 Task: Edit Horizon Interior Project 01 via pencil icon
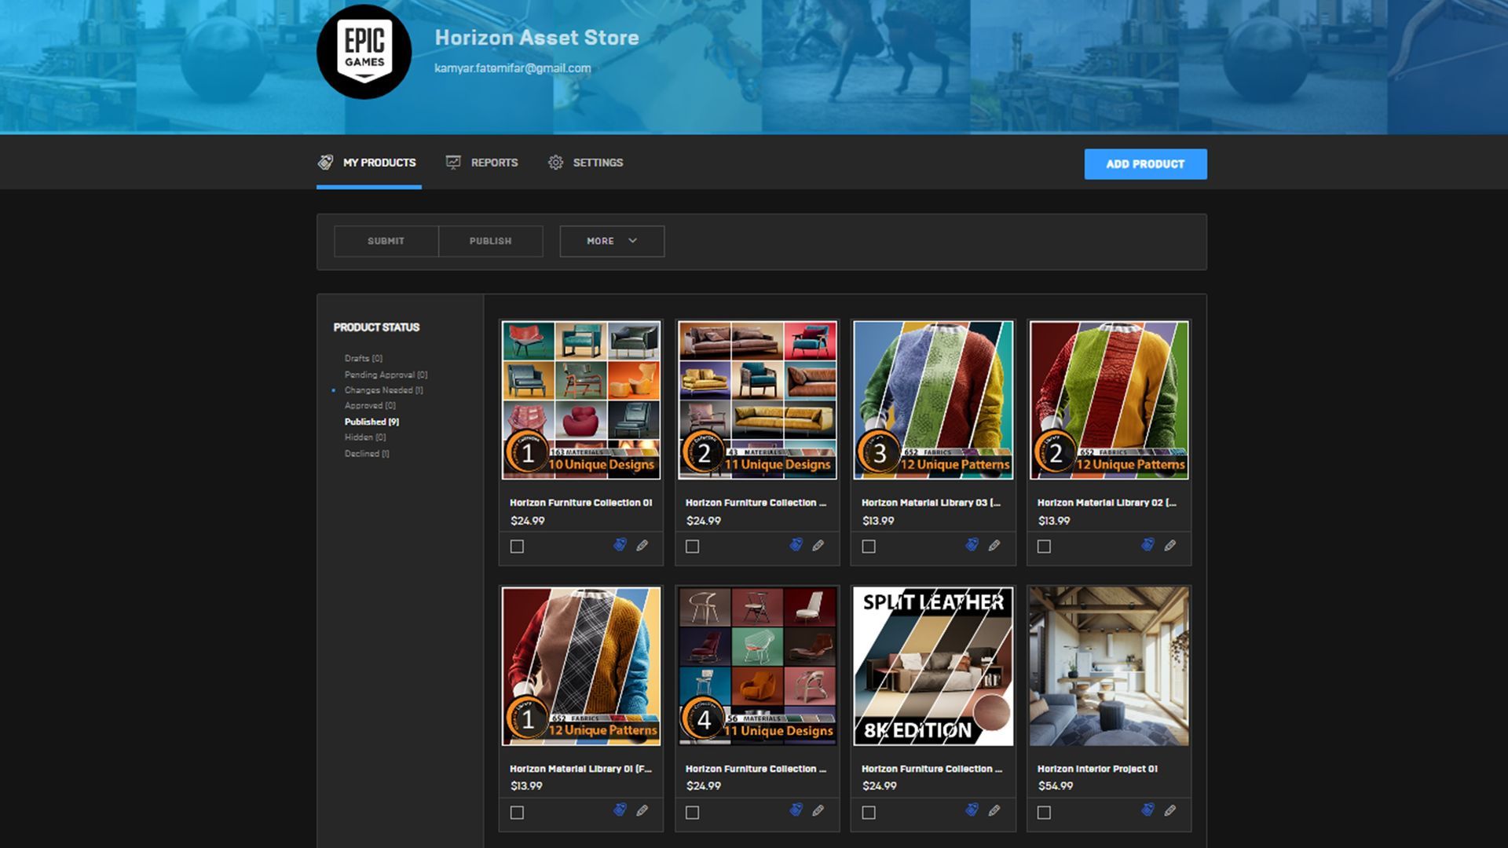(x=1170, y=811)
